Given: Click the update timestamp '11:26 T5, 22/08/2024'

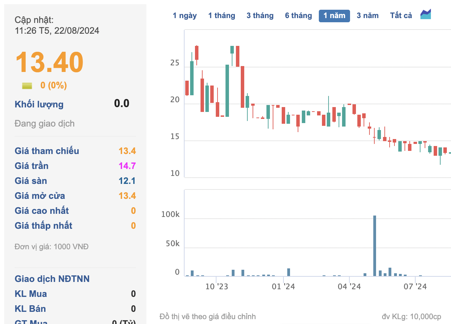Looking at the screenshot, I should pyautogui.click(x=57, y=31).
